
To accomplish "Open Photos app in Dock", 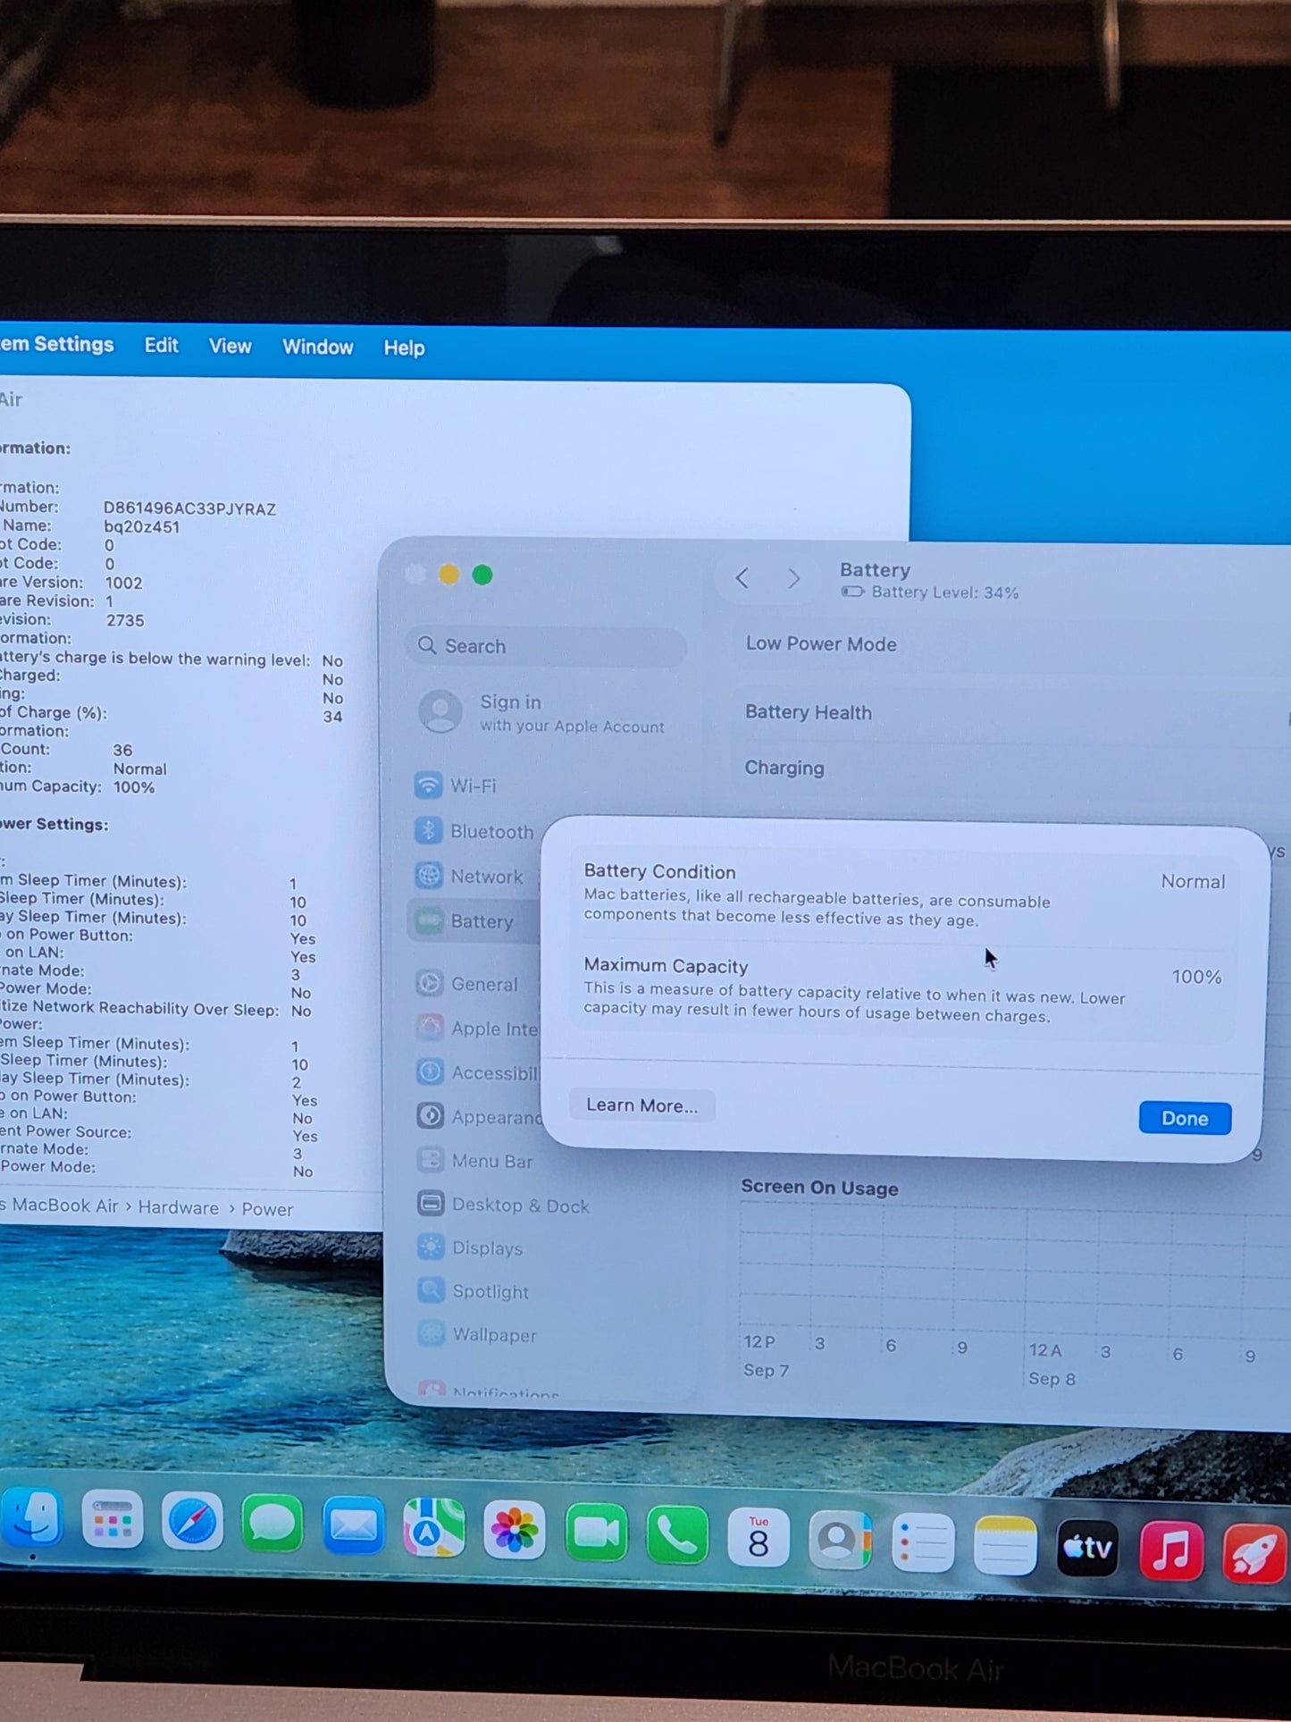I will [515, 1531].
